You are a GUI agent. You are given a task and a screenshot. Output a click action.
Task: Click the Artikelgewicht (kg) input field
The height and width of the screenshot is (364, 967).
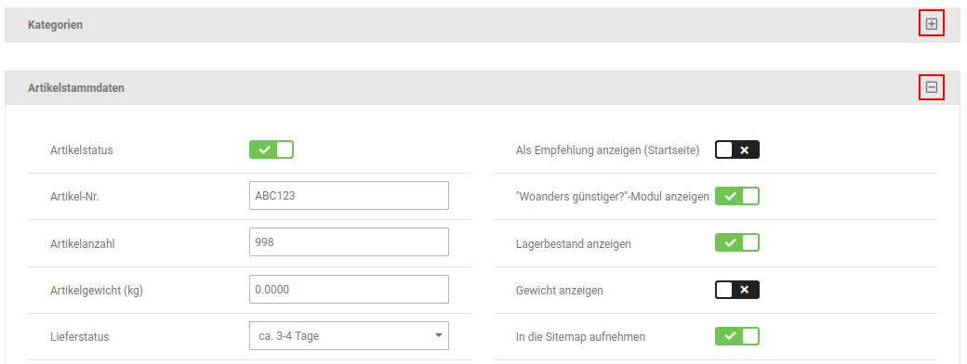(x=349, y=289)
